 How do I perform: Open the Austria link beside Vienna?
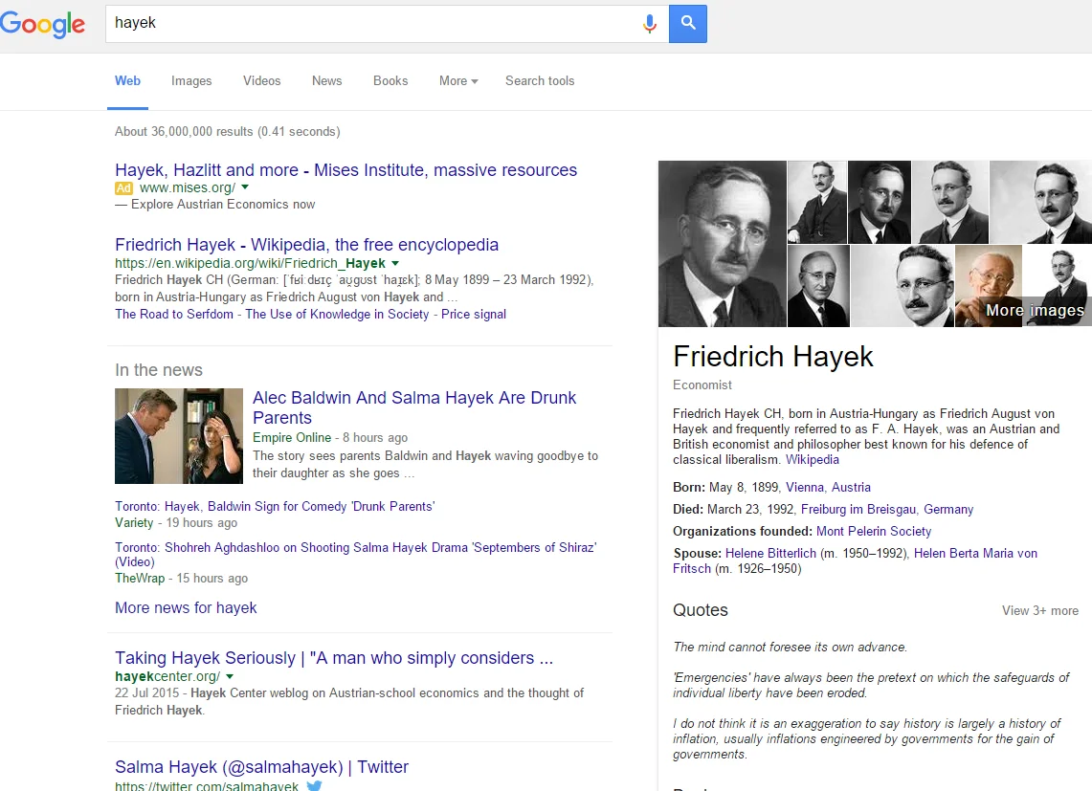click(x=851, y=488)
